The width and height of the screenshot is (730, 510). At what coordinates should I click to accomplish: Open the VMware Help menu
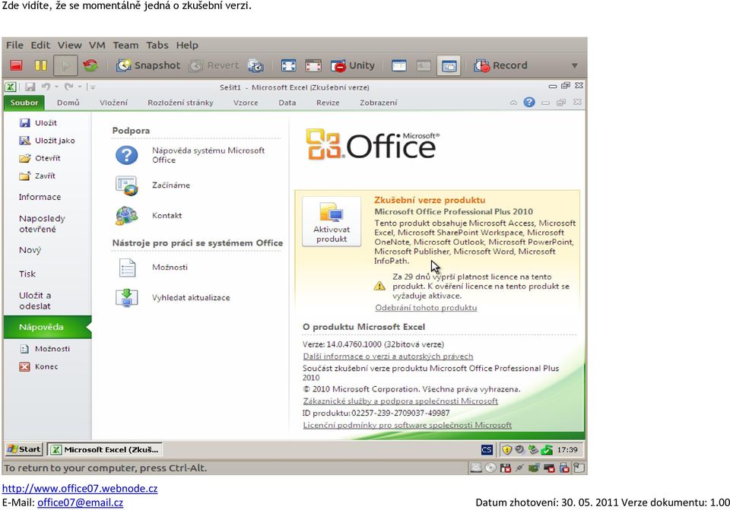point(187,45)
